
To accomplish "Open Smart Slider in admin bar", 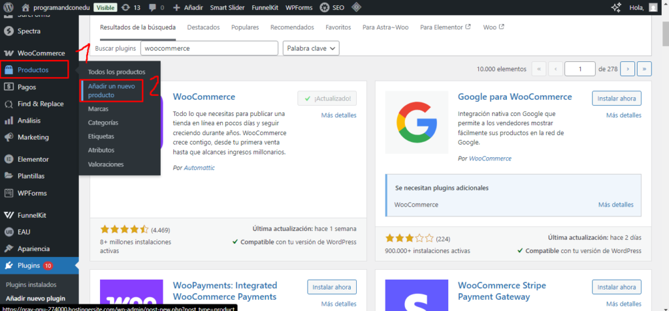I will click(227, 8).
